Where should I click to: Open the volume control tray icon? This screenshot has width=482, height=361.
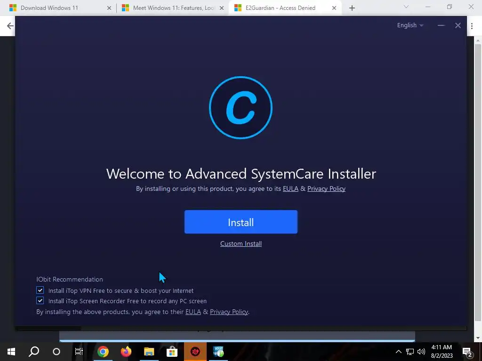coord(421,352)
